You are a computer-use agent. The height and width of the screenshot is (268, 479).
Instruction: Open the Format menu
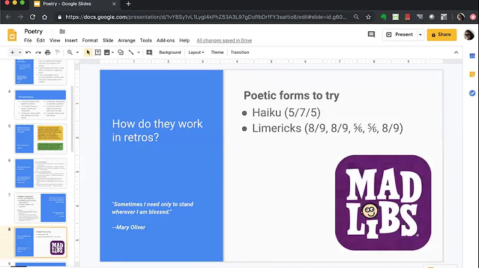[90, 40]
